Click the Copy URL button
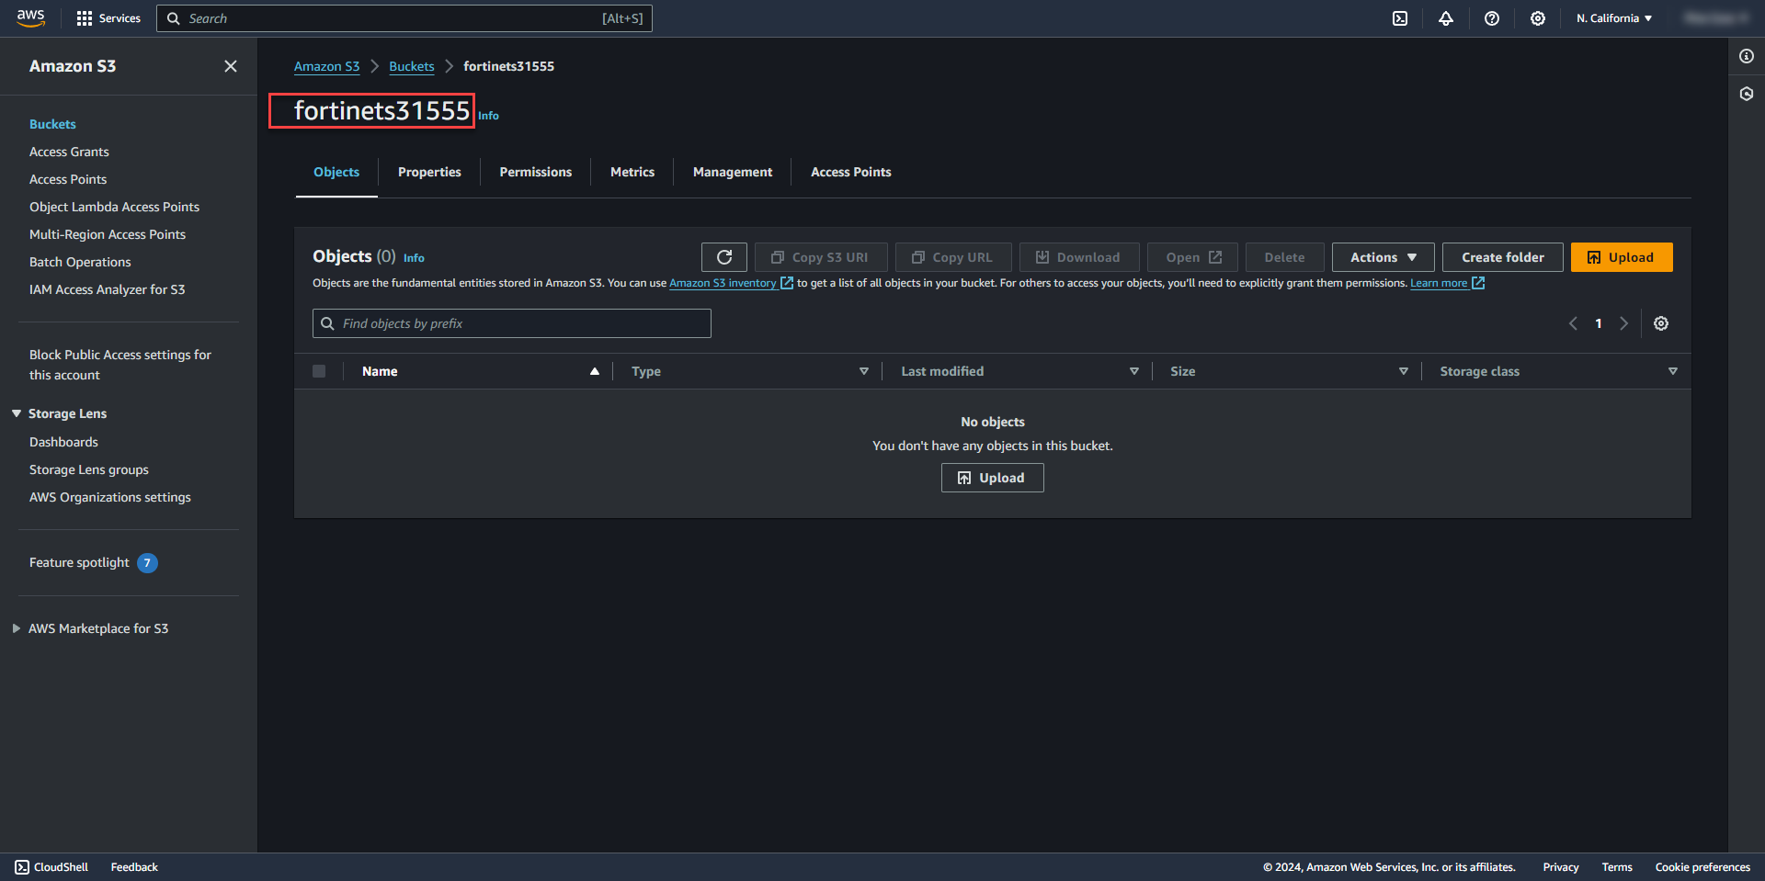This screenshot has height=881, width=1765. pyautogui.click(x=953, y=257)
